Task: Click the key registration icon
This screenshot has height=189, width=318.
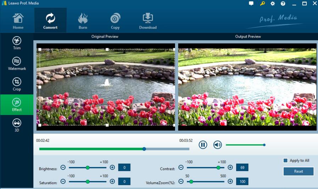Action: pyautogui.click(x=262, y=4)
